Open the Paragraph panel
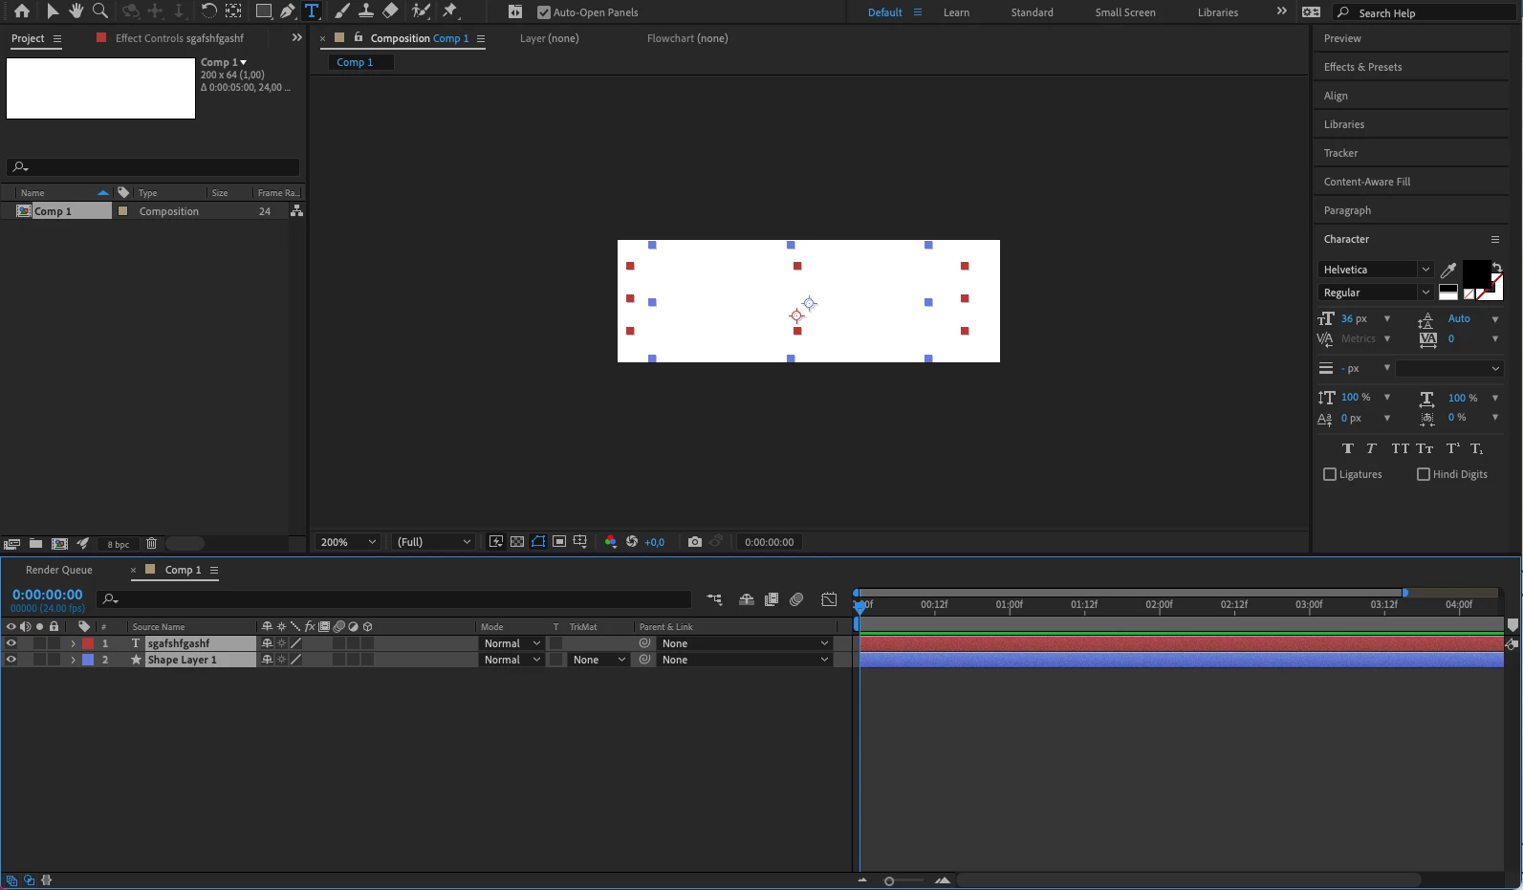 (x=1347, y=210)
